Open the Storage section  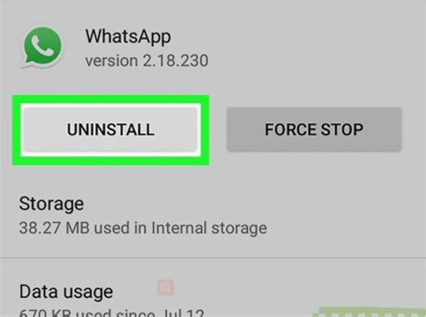point(213,215)
